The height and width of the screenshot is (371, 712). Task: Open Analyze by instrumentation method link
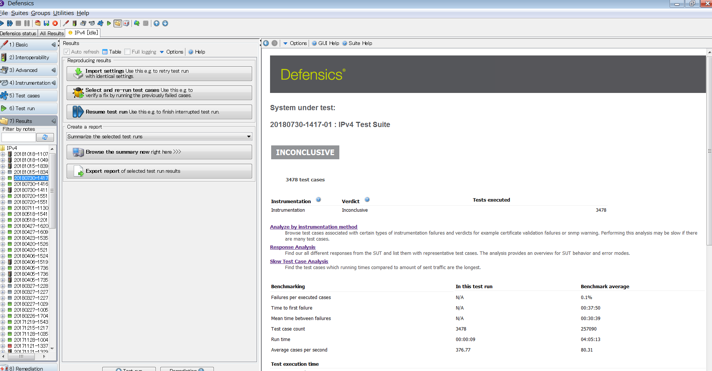tap(313, 227)
